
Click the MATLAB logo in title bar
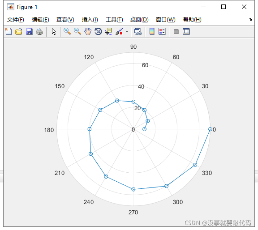point(11,7)
